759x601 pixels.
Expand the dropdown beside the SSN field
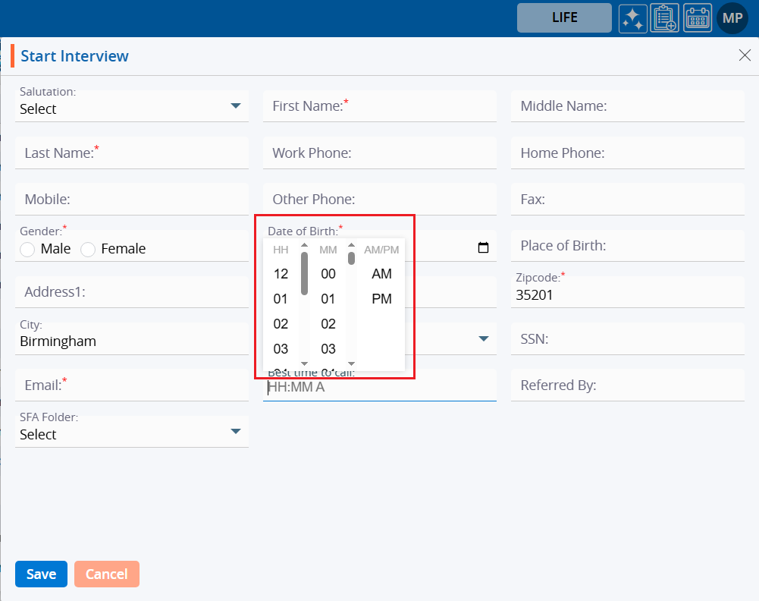point(483,338)
